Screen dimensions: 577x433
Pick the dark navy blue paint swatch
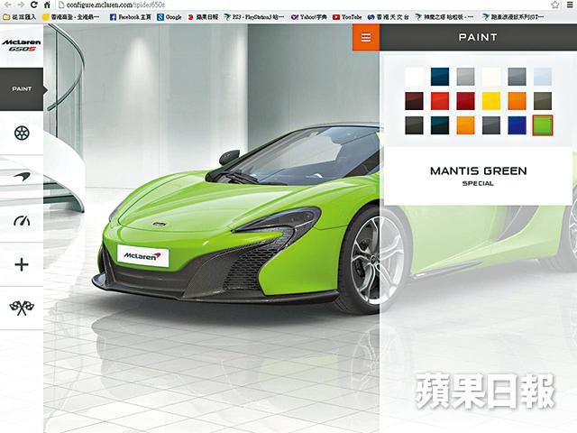440,76
